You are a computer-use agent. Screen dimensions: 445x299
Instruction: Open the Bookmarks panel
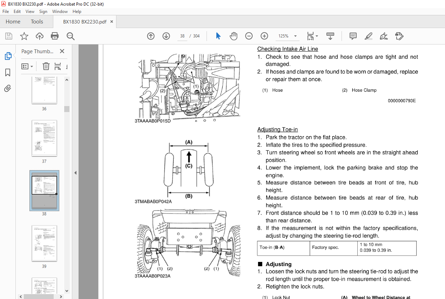(8, 72)
